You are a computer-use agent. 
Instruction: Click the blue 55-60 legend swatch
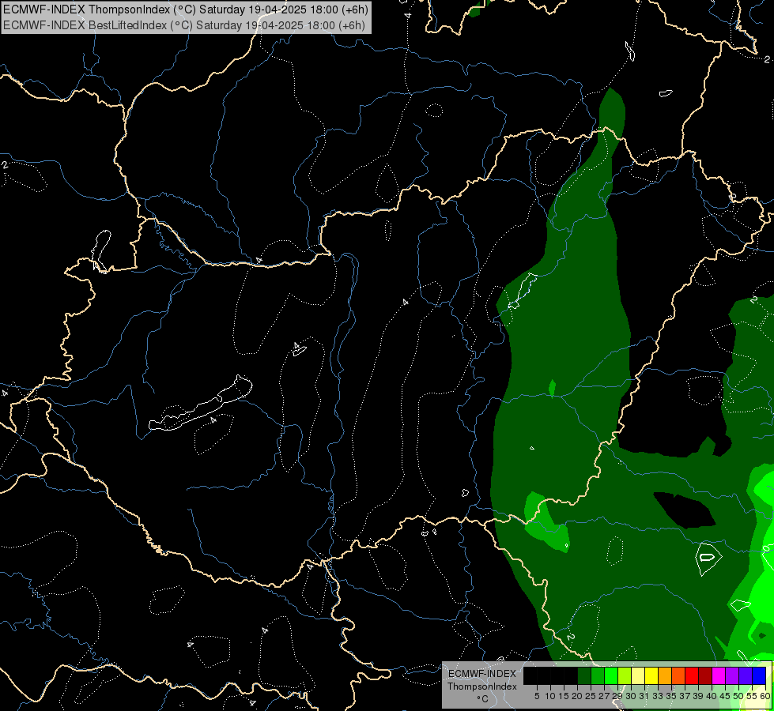click(759, 675)
